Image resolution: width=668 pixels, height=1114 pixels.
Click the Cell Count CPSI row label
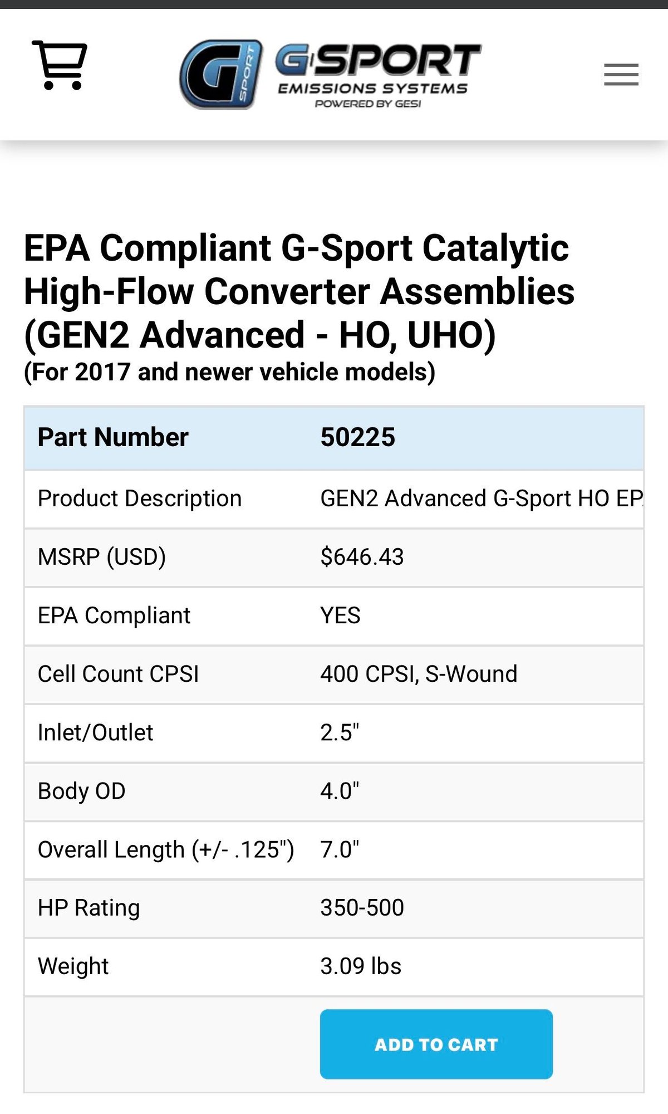coord(118,674)
